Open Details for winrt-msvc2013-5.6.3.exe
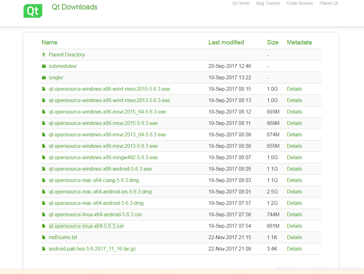 click(294, 100)
